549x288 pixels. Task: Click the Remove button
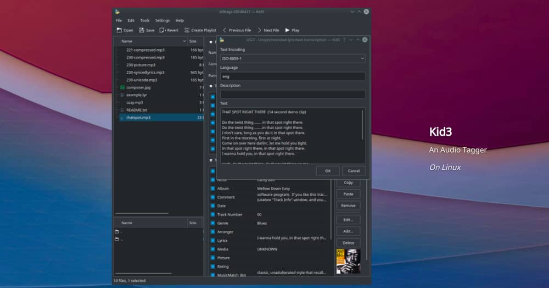point(348,206)
